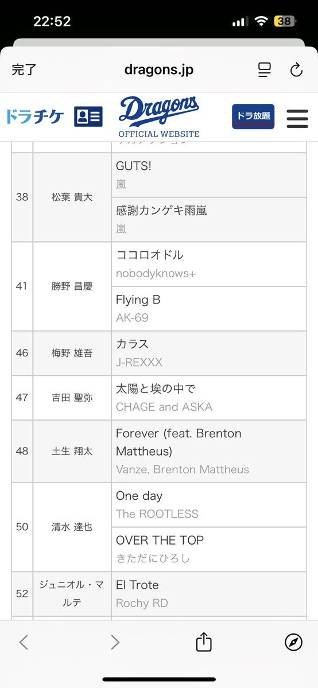Tap the Flying B song entry
This screenshot has width=318, height=688.
209,309
